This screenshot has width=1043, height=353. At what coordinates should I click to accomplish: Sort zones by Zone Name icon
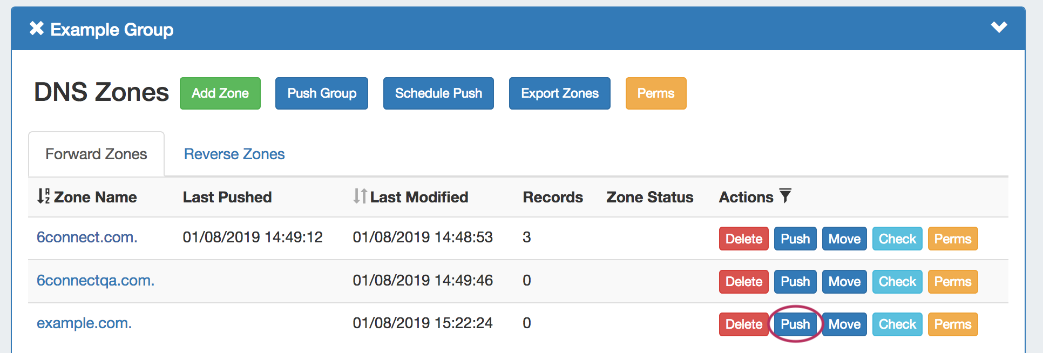coord(43,196)
